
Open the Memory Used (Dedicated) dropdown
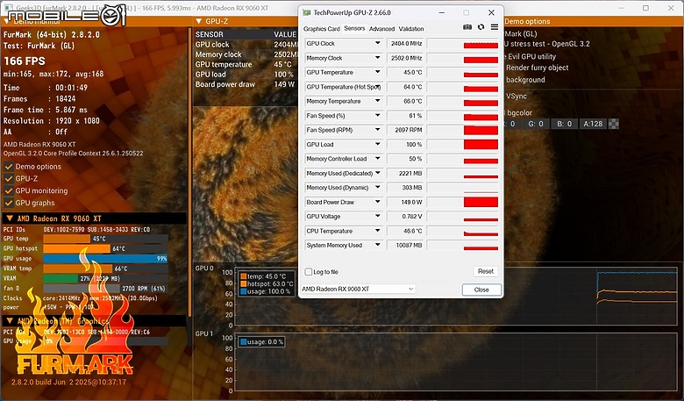coord(378,173)
